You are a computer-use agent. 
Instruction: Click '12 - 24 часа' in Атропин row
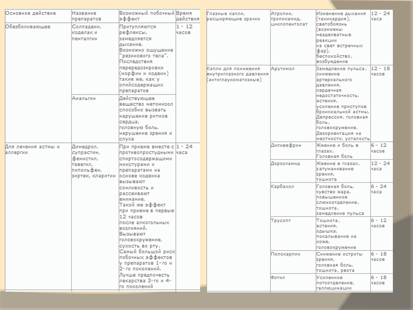click(x=382, y=37)
